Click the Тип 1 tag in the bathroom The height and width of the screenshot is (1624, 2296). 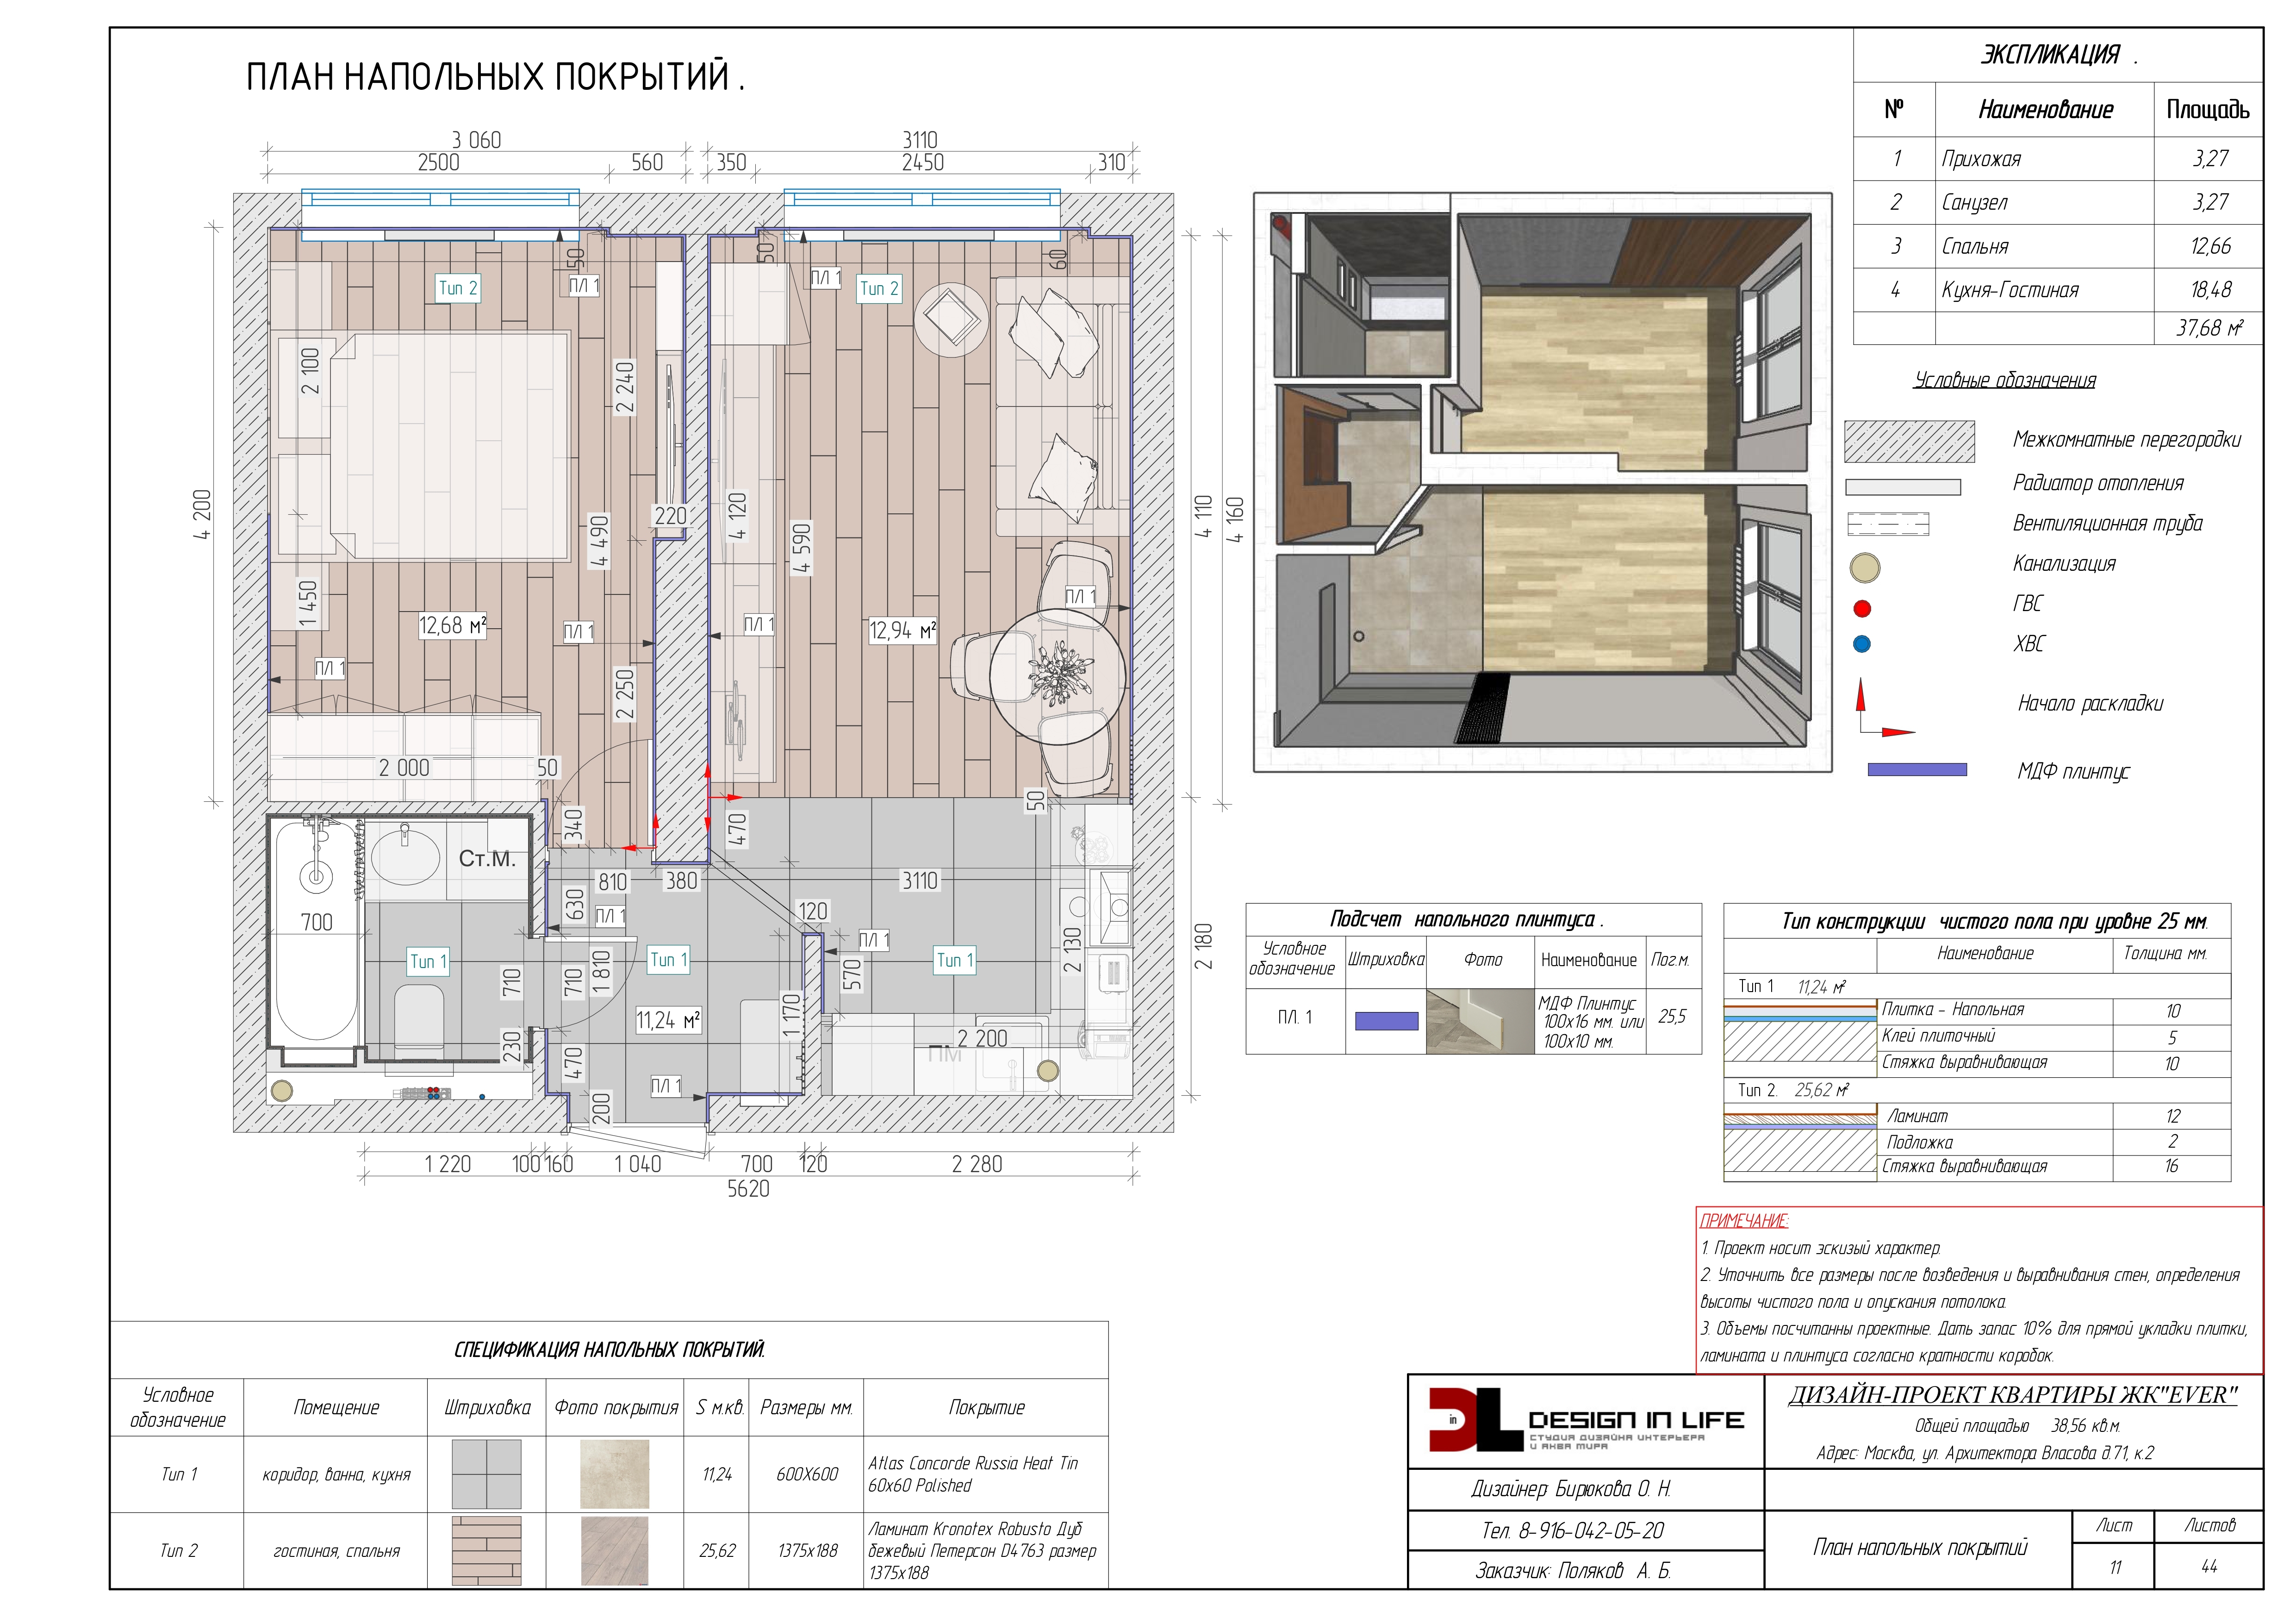429,961
